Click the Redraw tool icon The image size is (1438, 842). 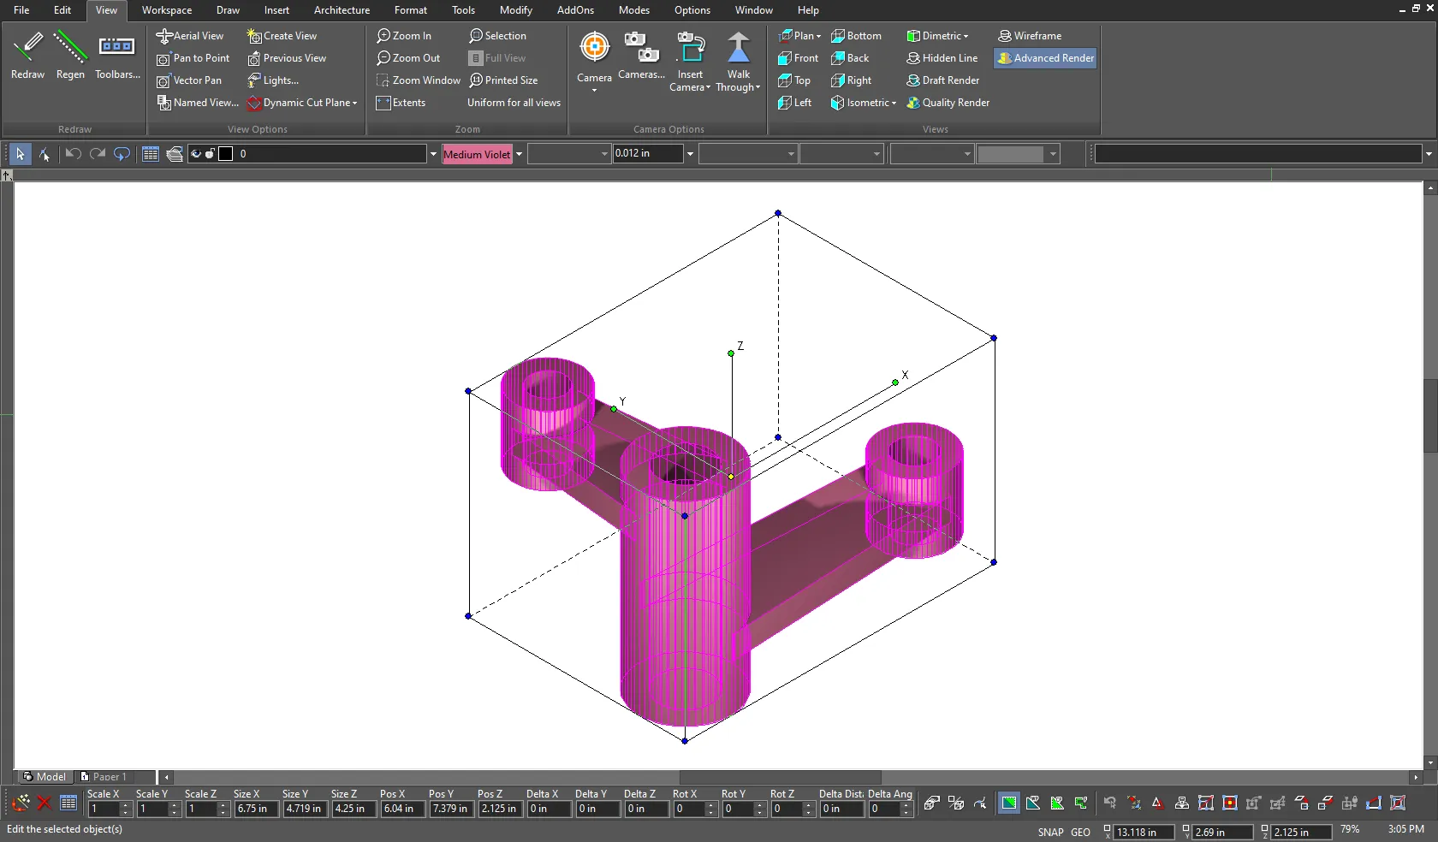coord(27,46)
